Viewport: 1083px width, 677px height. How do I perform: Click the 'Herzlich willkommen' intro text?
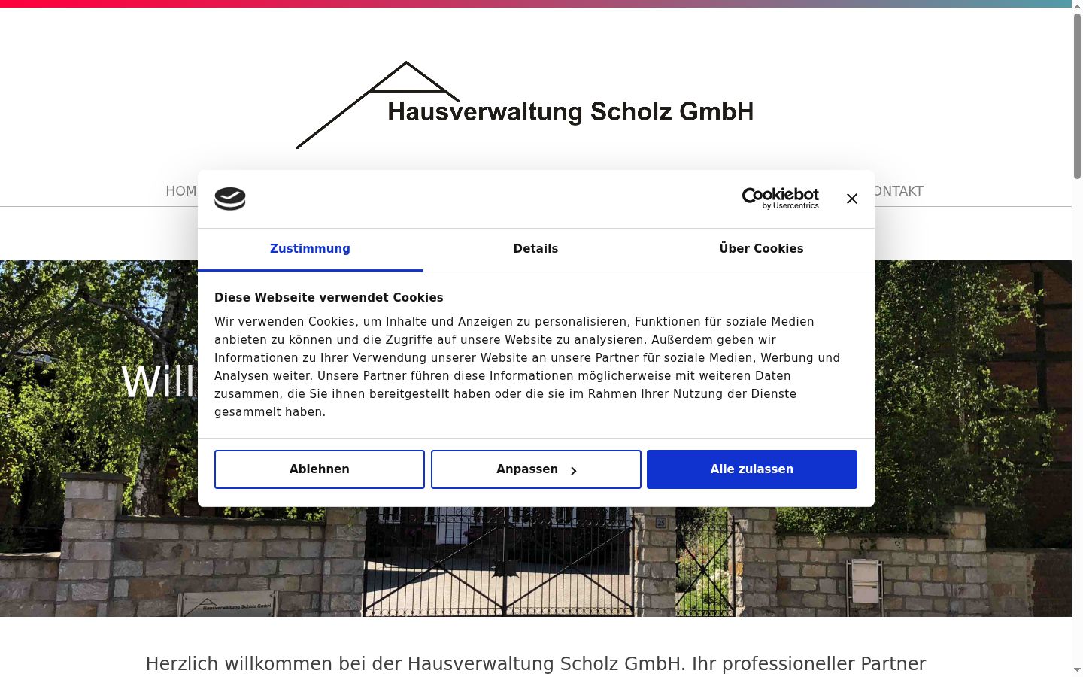coord(535,664)
